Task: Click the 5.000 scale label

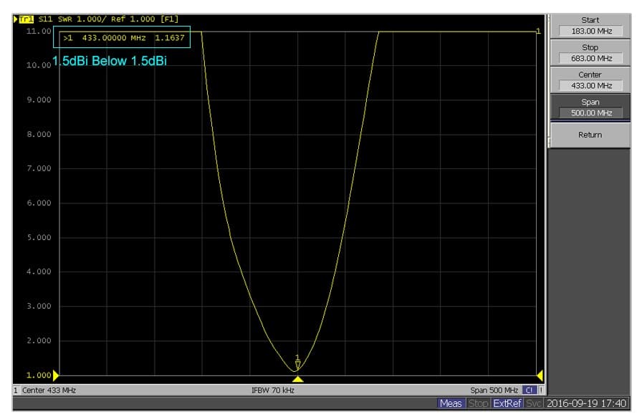Action: 39,238
